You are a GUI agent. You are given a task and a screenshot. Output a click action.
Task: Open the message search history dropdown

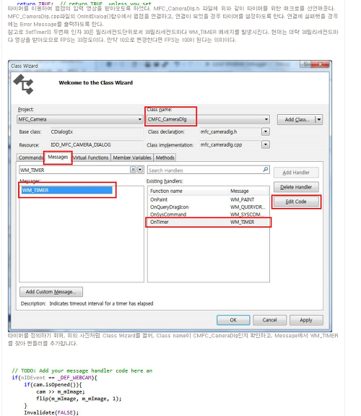(140, 170)
